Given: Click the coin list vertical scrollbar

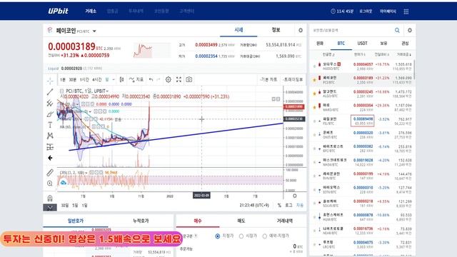Looking at the screenshot, I should click(x=414, y=70).
